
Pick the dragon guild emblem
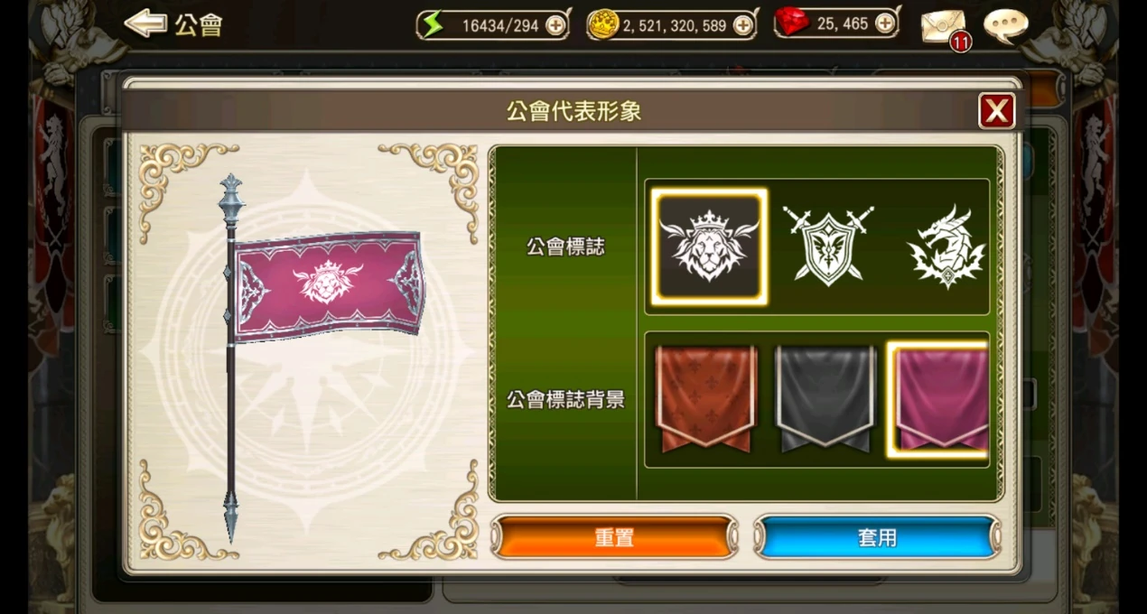pyautogui.click(x=947, y=247)
